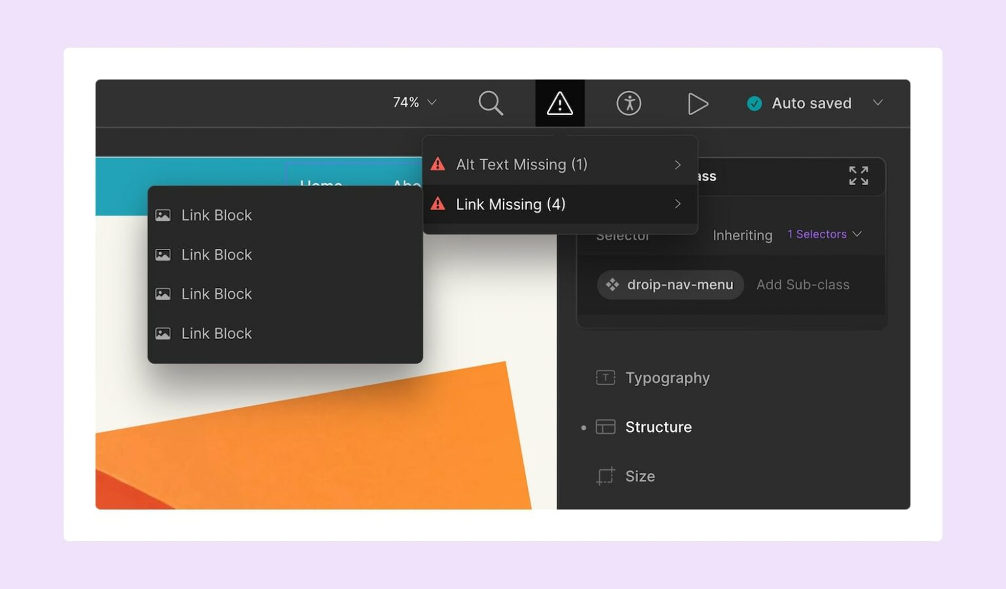Screen dimensions: 1006x589
Task: Expand the class panel with the fullscreen icon
Action: 859,175
